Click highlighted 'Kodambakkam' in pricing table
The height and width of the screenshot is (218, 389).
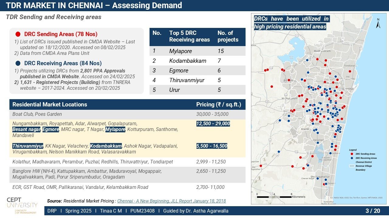pyautogui.click(x=106, y=146)
